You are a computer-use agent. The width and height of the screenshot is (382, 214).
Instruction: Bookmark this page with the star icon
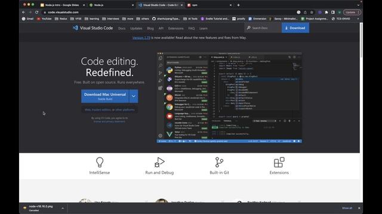pos(312,12)
